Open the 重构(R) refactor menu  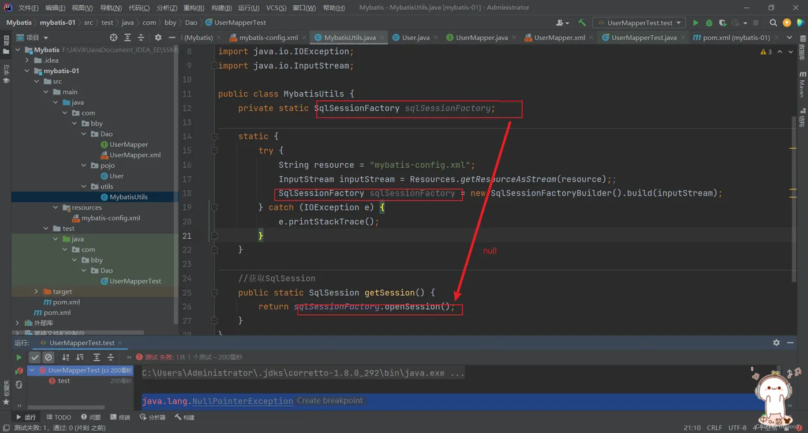click(194, 7)
